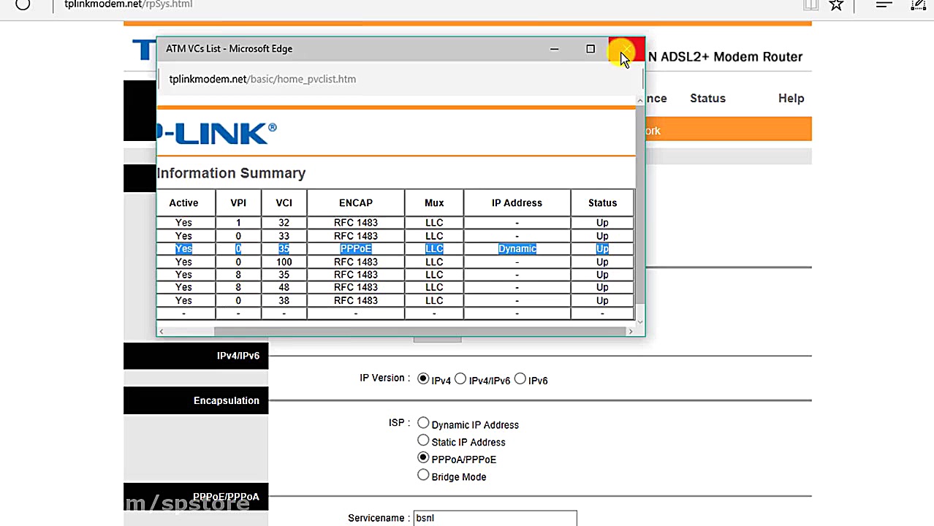The height and width of the screenshot is (526, 934).
Task: Click VCI cell with value 32
Action: point(284,223)
